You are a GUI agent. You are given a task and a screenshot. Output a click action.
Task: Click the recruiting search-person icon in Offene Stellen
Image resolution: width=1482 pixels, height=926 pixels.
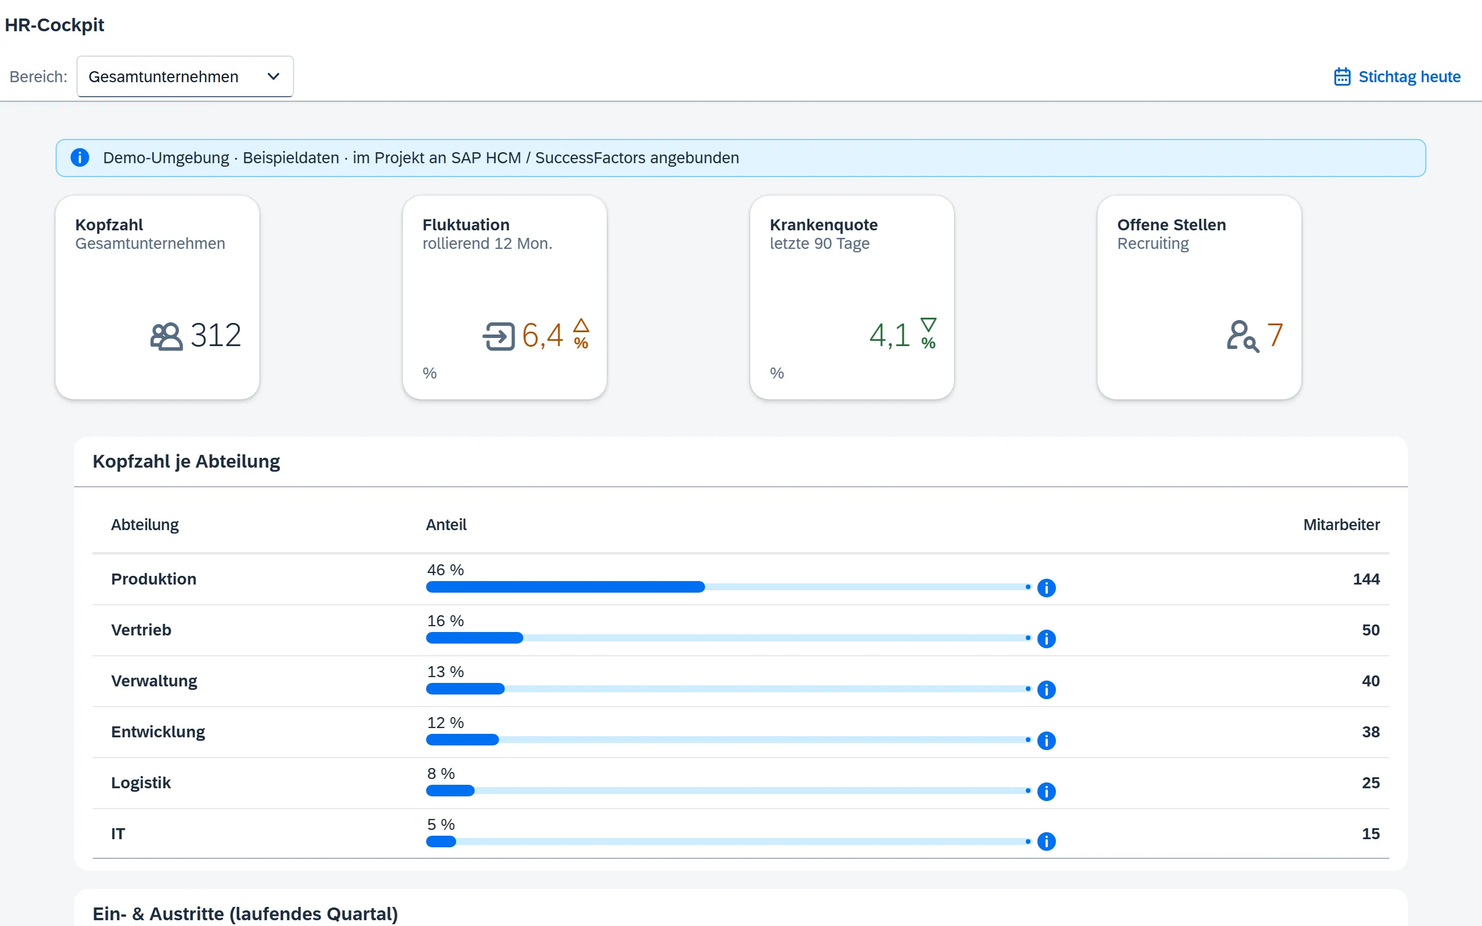[1242, 336]
